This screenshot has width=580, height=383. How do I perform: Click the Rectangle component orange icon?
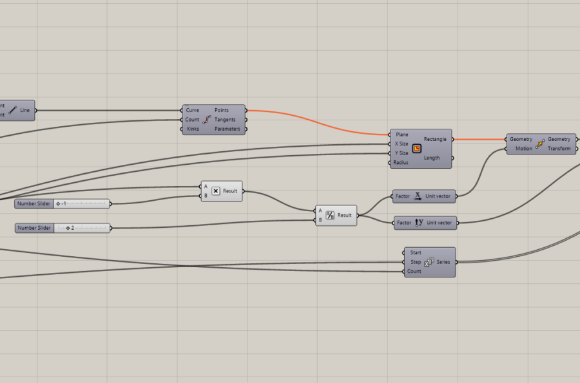click(416, 149)
